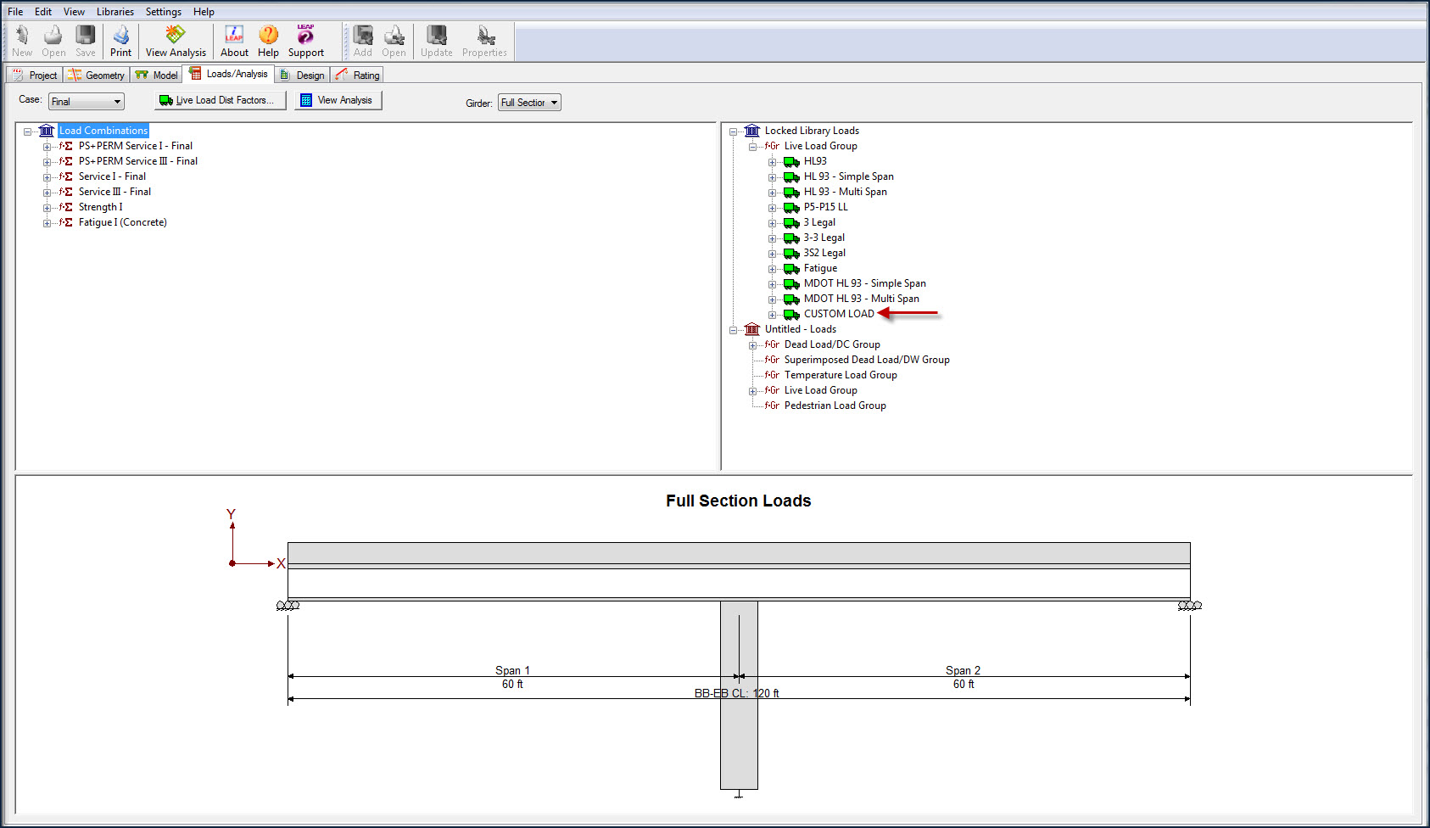Open the Edit menu

coord(43,12)
